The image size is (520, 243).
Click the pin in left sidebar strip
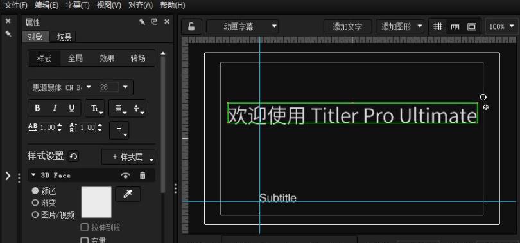(x=8, y=34)
